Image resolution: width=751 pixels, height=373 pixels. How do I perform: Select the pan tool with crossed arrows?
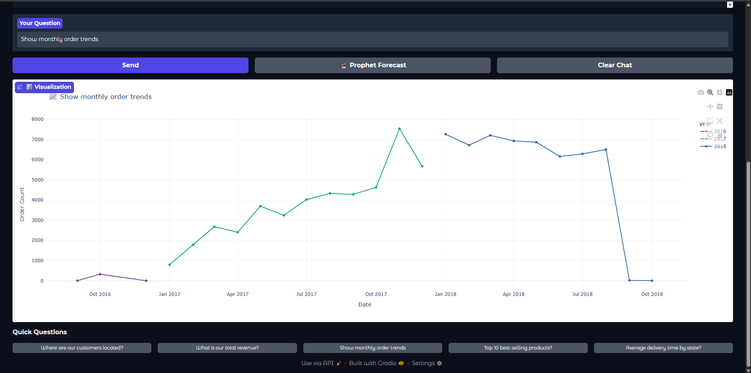[710, 106]
